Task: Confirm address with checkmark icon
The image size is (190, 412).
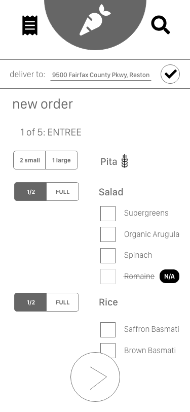Action: click(170, 74)
